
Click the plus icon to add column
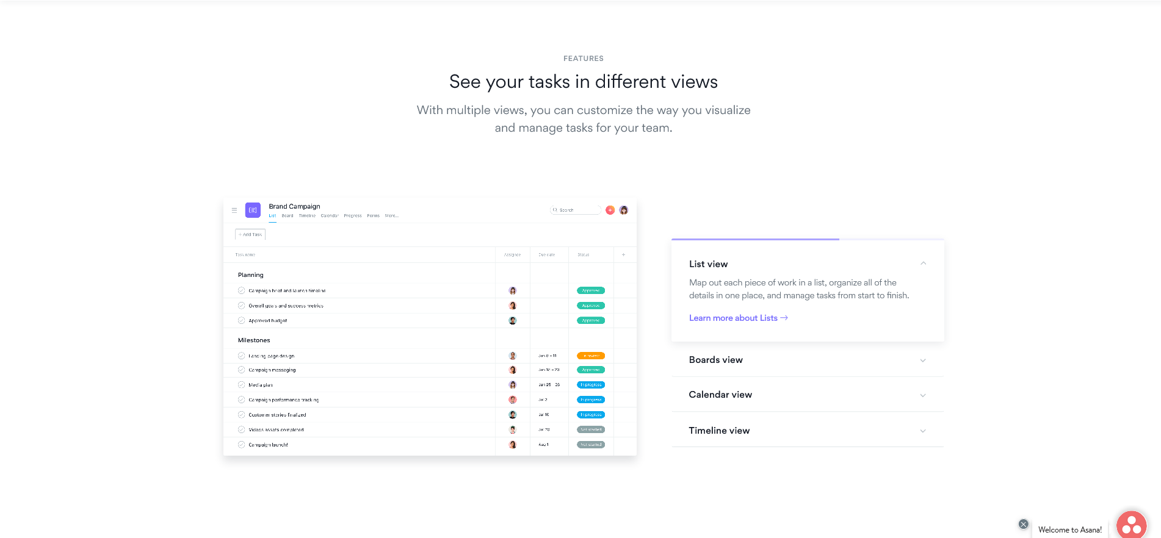623,255
